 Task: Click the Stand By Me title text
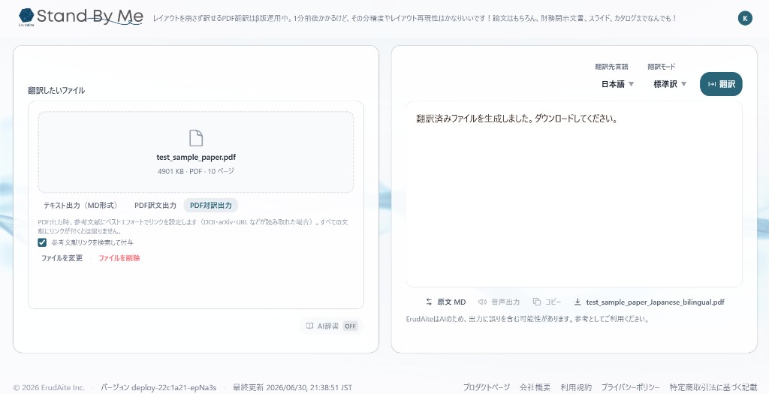pyautogui.click(x=90, y=17)
